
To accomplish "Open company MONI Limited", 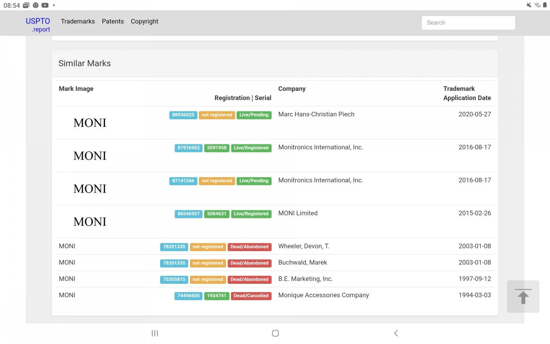I will 298,213.
